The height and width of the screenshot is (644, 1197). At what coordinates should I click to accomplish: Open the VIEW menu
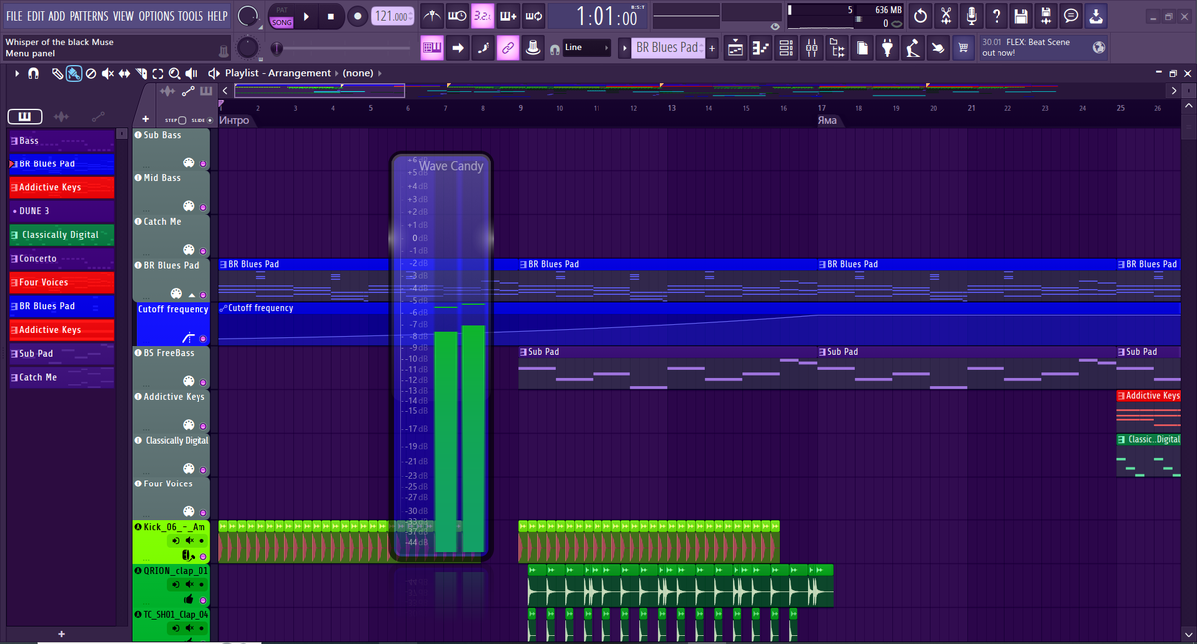click(123, 16)
